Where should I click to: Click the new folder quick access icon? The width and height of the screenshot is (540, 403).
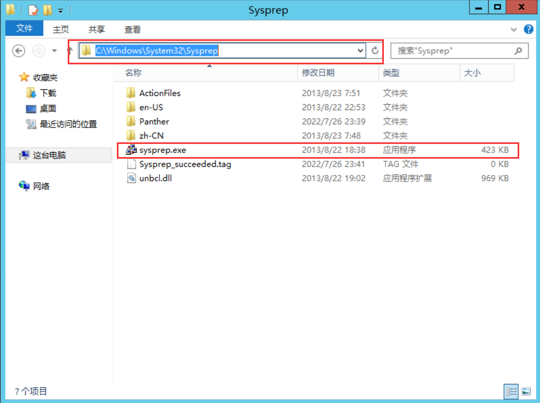pyautogui.click(x=48, y=10)
